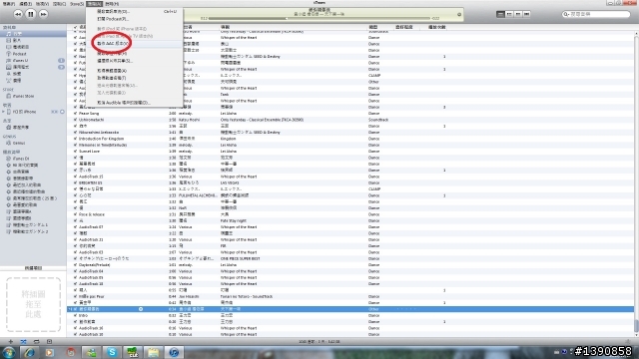Open Skype from the taskbar
This screenshot has width=639, height=359.
click(x=112, y=352)
